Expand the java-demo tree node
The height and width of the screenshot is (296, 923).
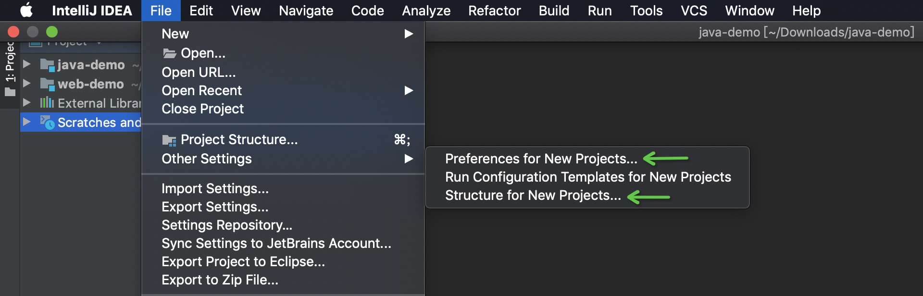(x=27, y=64)
